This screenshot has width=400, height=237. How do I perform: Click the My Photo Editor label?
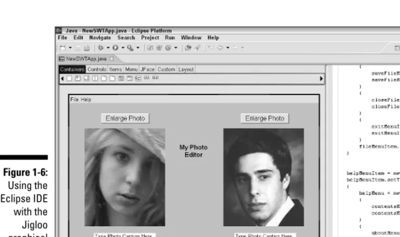pos(194,151)
